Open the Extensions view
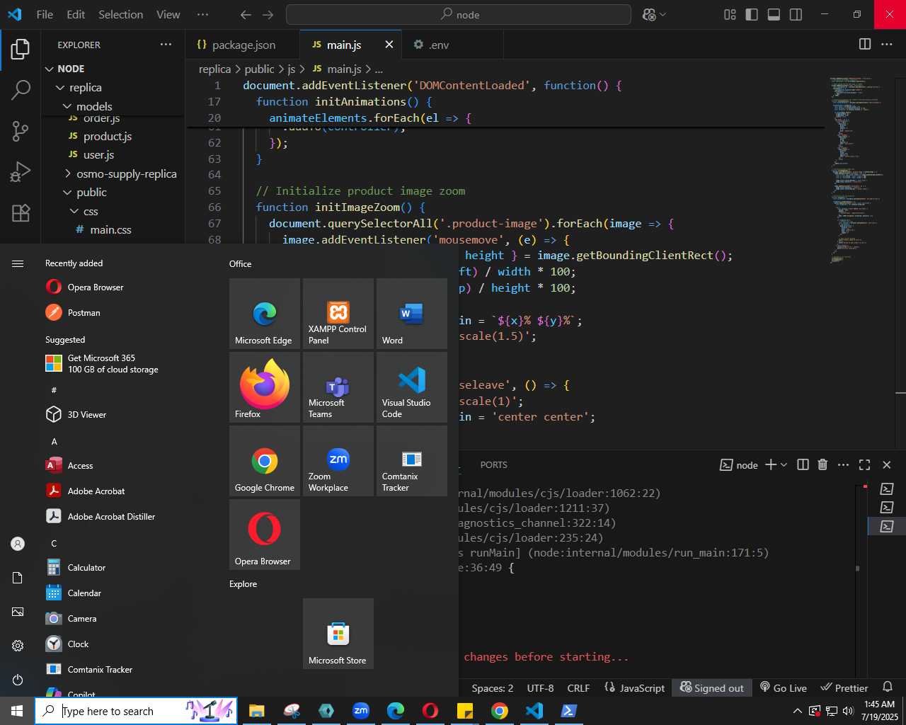The image size is (906, 725). 21,213
